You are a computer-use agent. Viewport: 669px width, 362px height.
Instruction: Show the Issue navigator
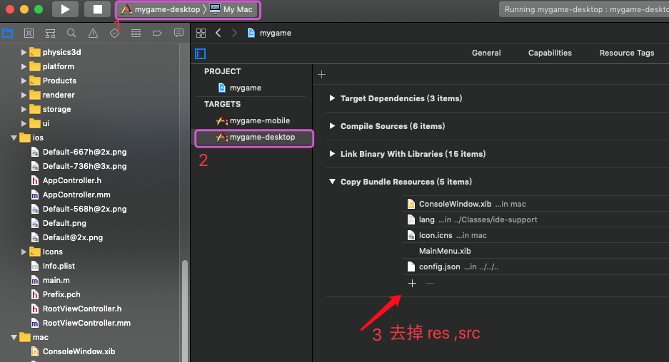click(93, 33)
